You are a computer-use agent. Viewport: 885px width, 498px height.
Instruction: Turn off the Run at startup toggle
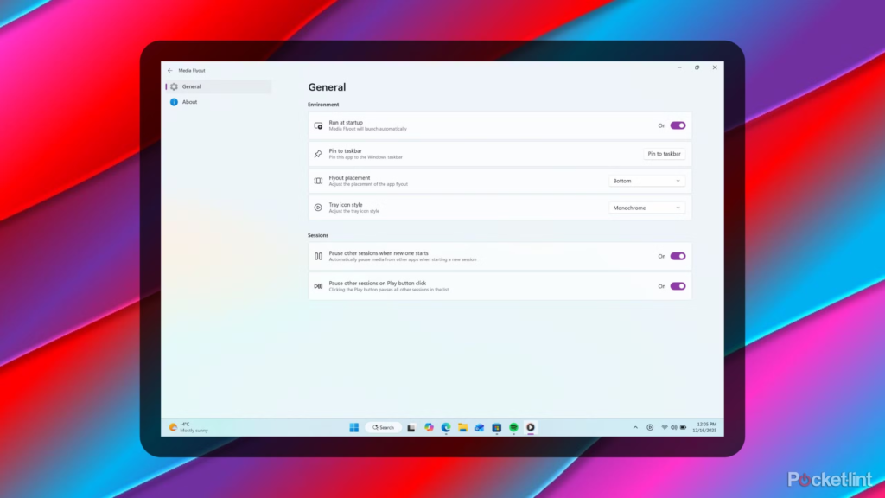(678, 125)
